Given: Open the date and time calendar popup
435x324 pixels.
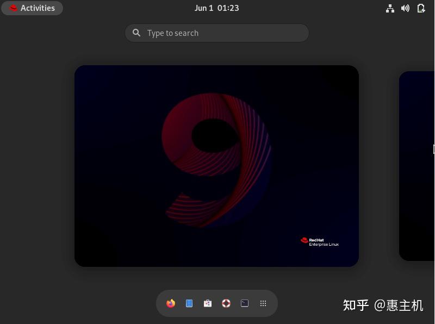Looking at the screenshot, I should coord(216,8).
